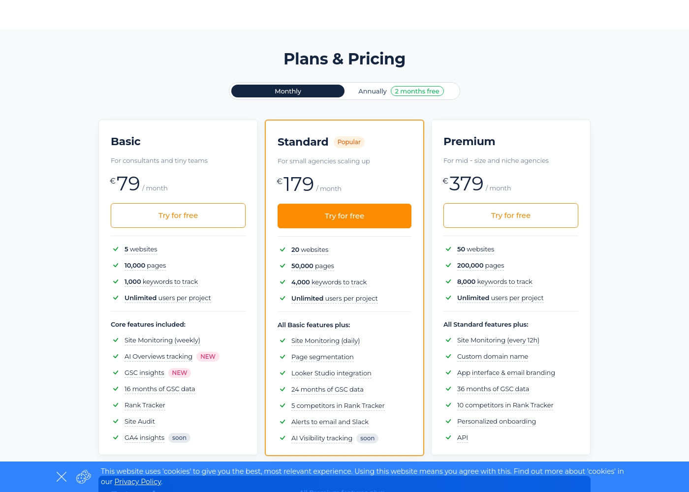Click the Personalized onboarding feature
Viewport: 689px width, 492px height.
click(497, 422)
